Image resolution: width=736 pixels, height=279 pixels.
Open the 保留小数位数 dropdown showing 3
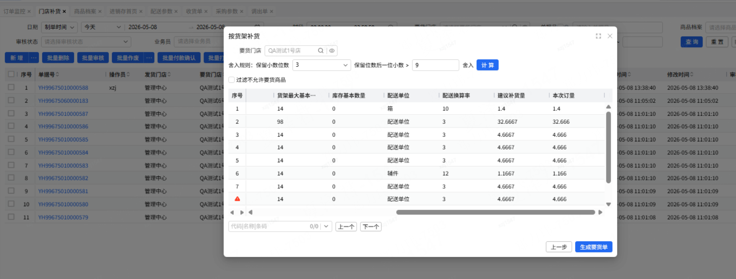[x=321, y=65]
